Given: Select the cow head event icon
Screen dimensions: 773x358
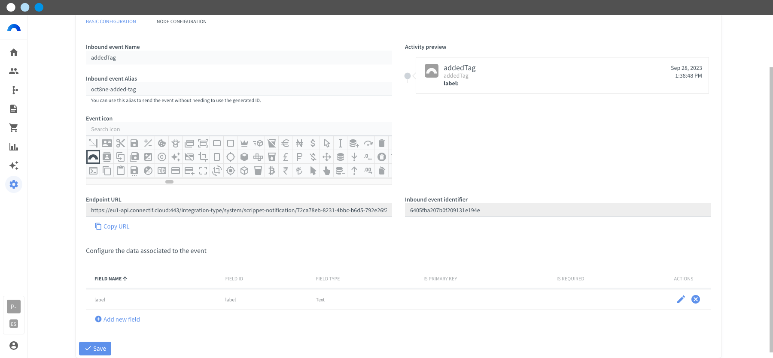Looking at the screenshot, I should pos(176,143).
